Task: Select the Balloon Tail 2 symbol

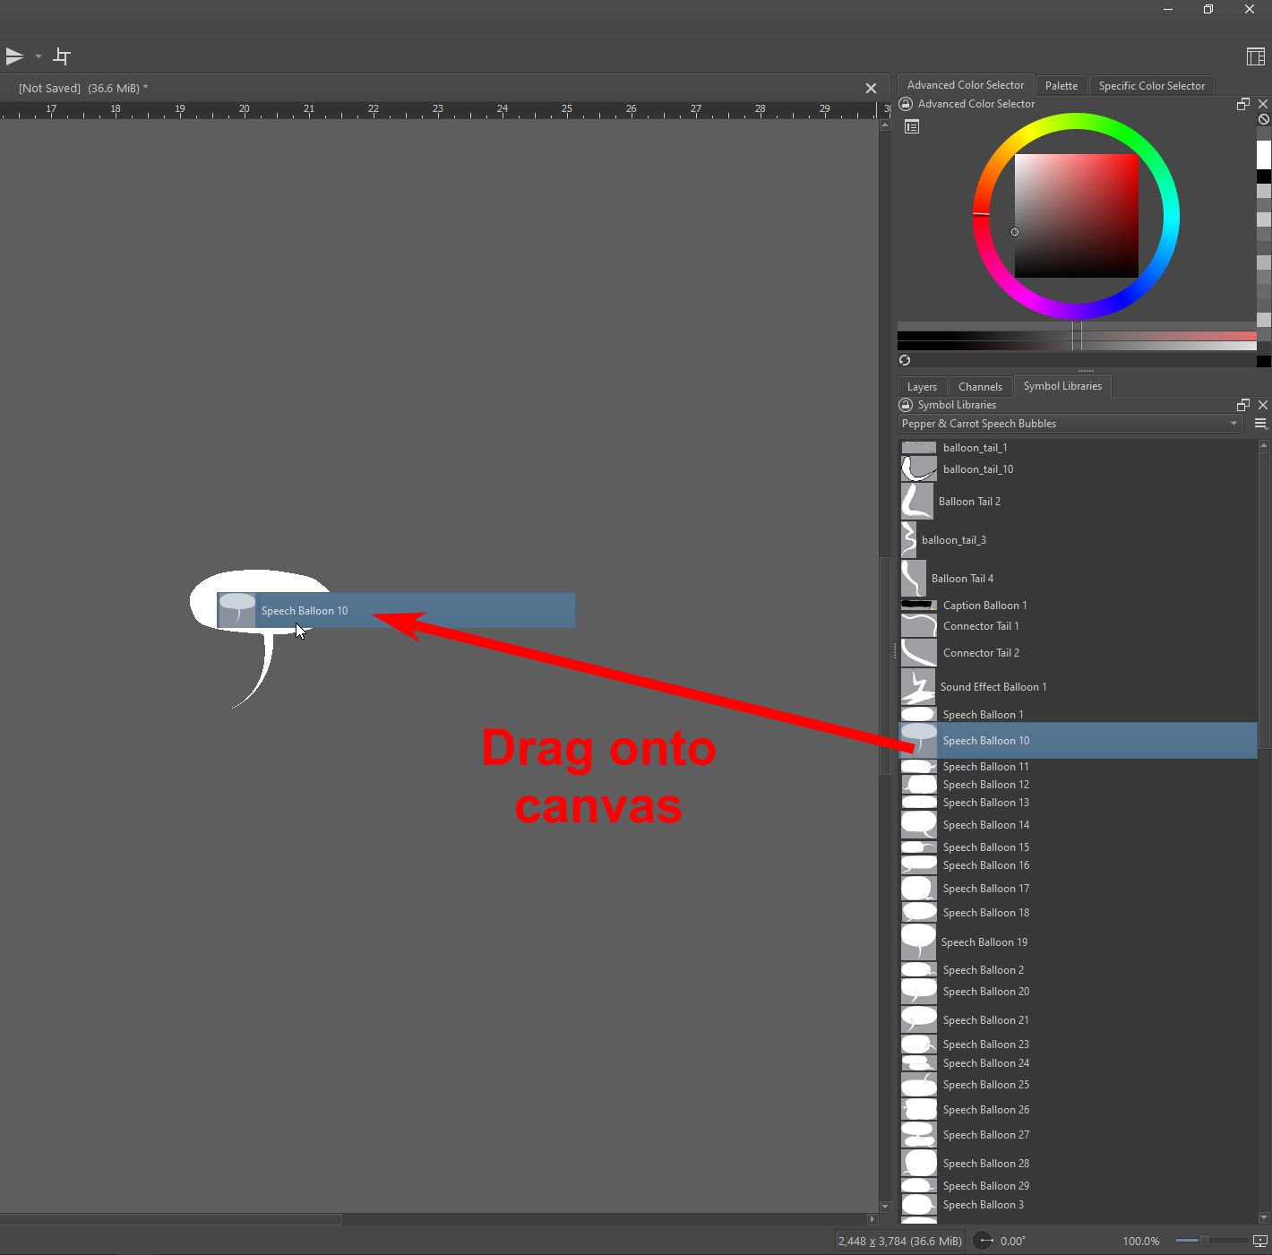Action: click(x=1079, y=502)
